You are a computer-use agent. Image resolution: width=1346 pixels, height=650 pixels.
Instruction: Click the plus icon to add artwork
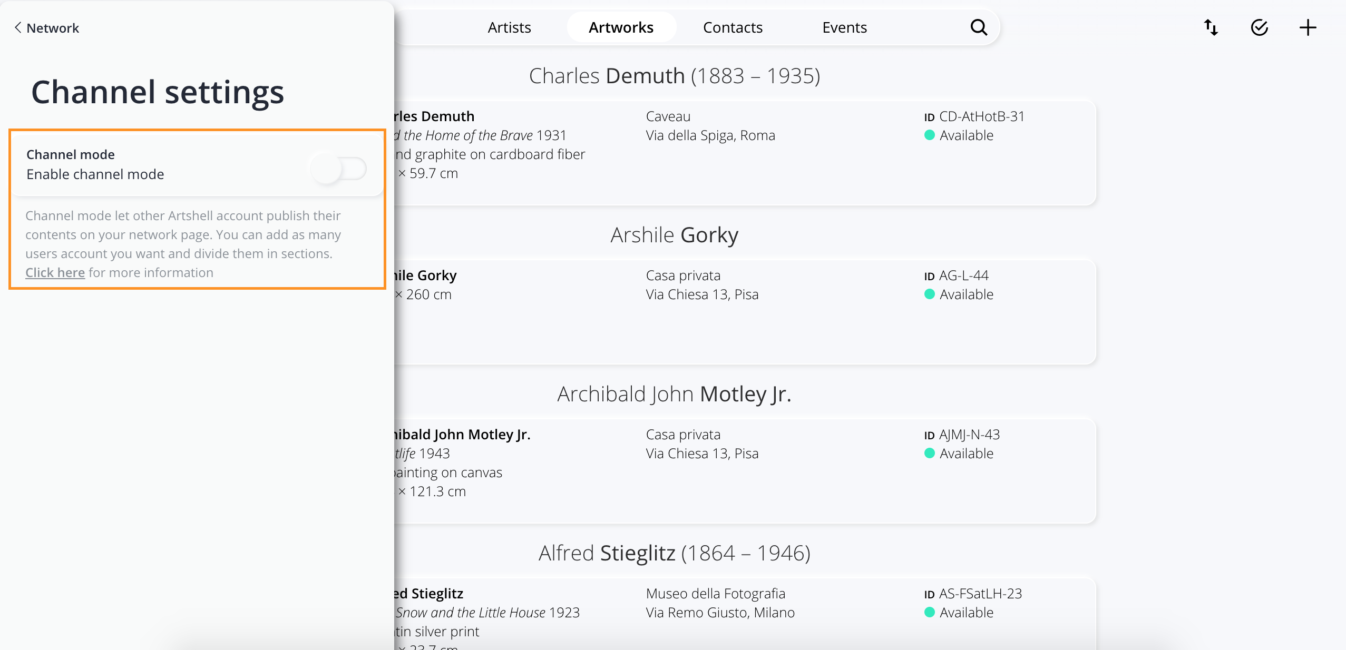pyautogui.click(x=1308, y=27)
